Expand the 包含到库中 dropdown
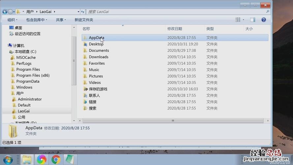293x165 pixels. 37,20
